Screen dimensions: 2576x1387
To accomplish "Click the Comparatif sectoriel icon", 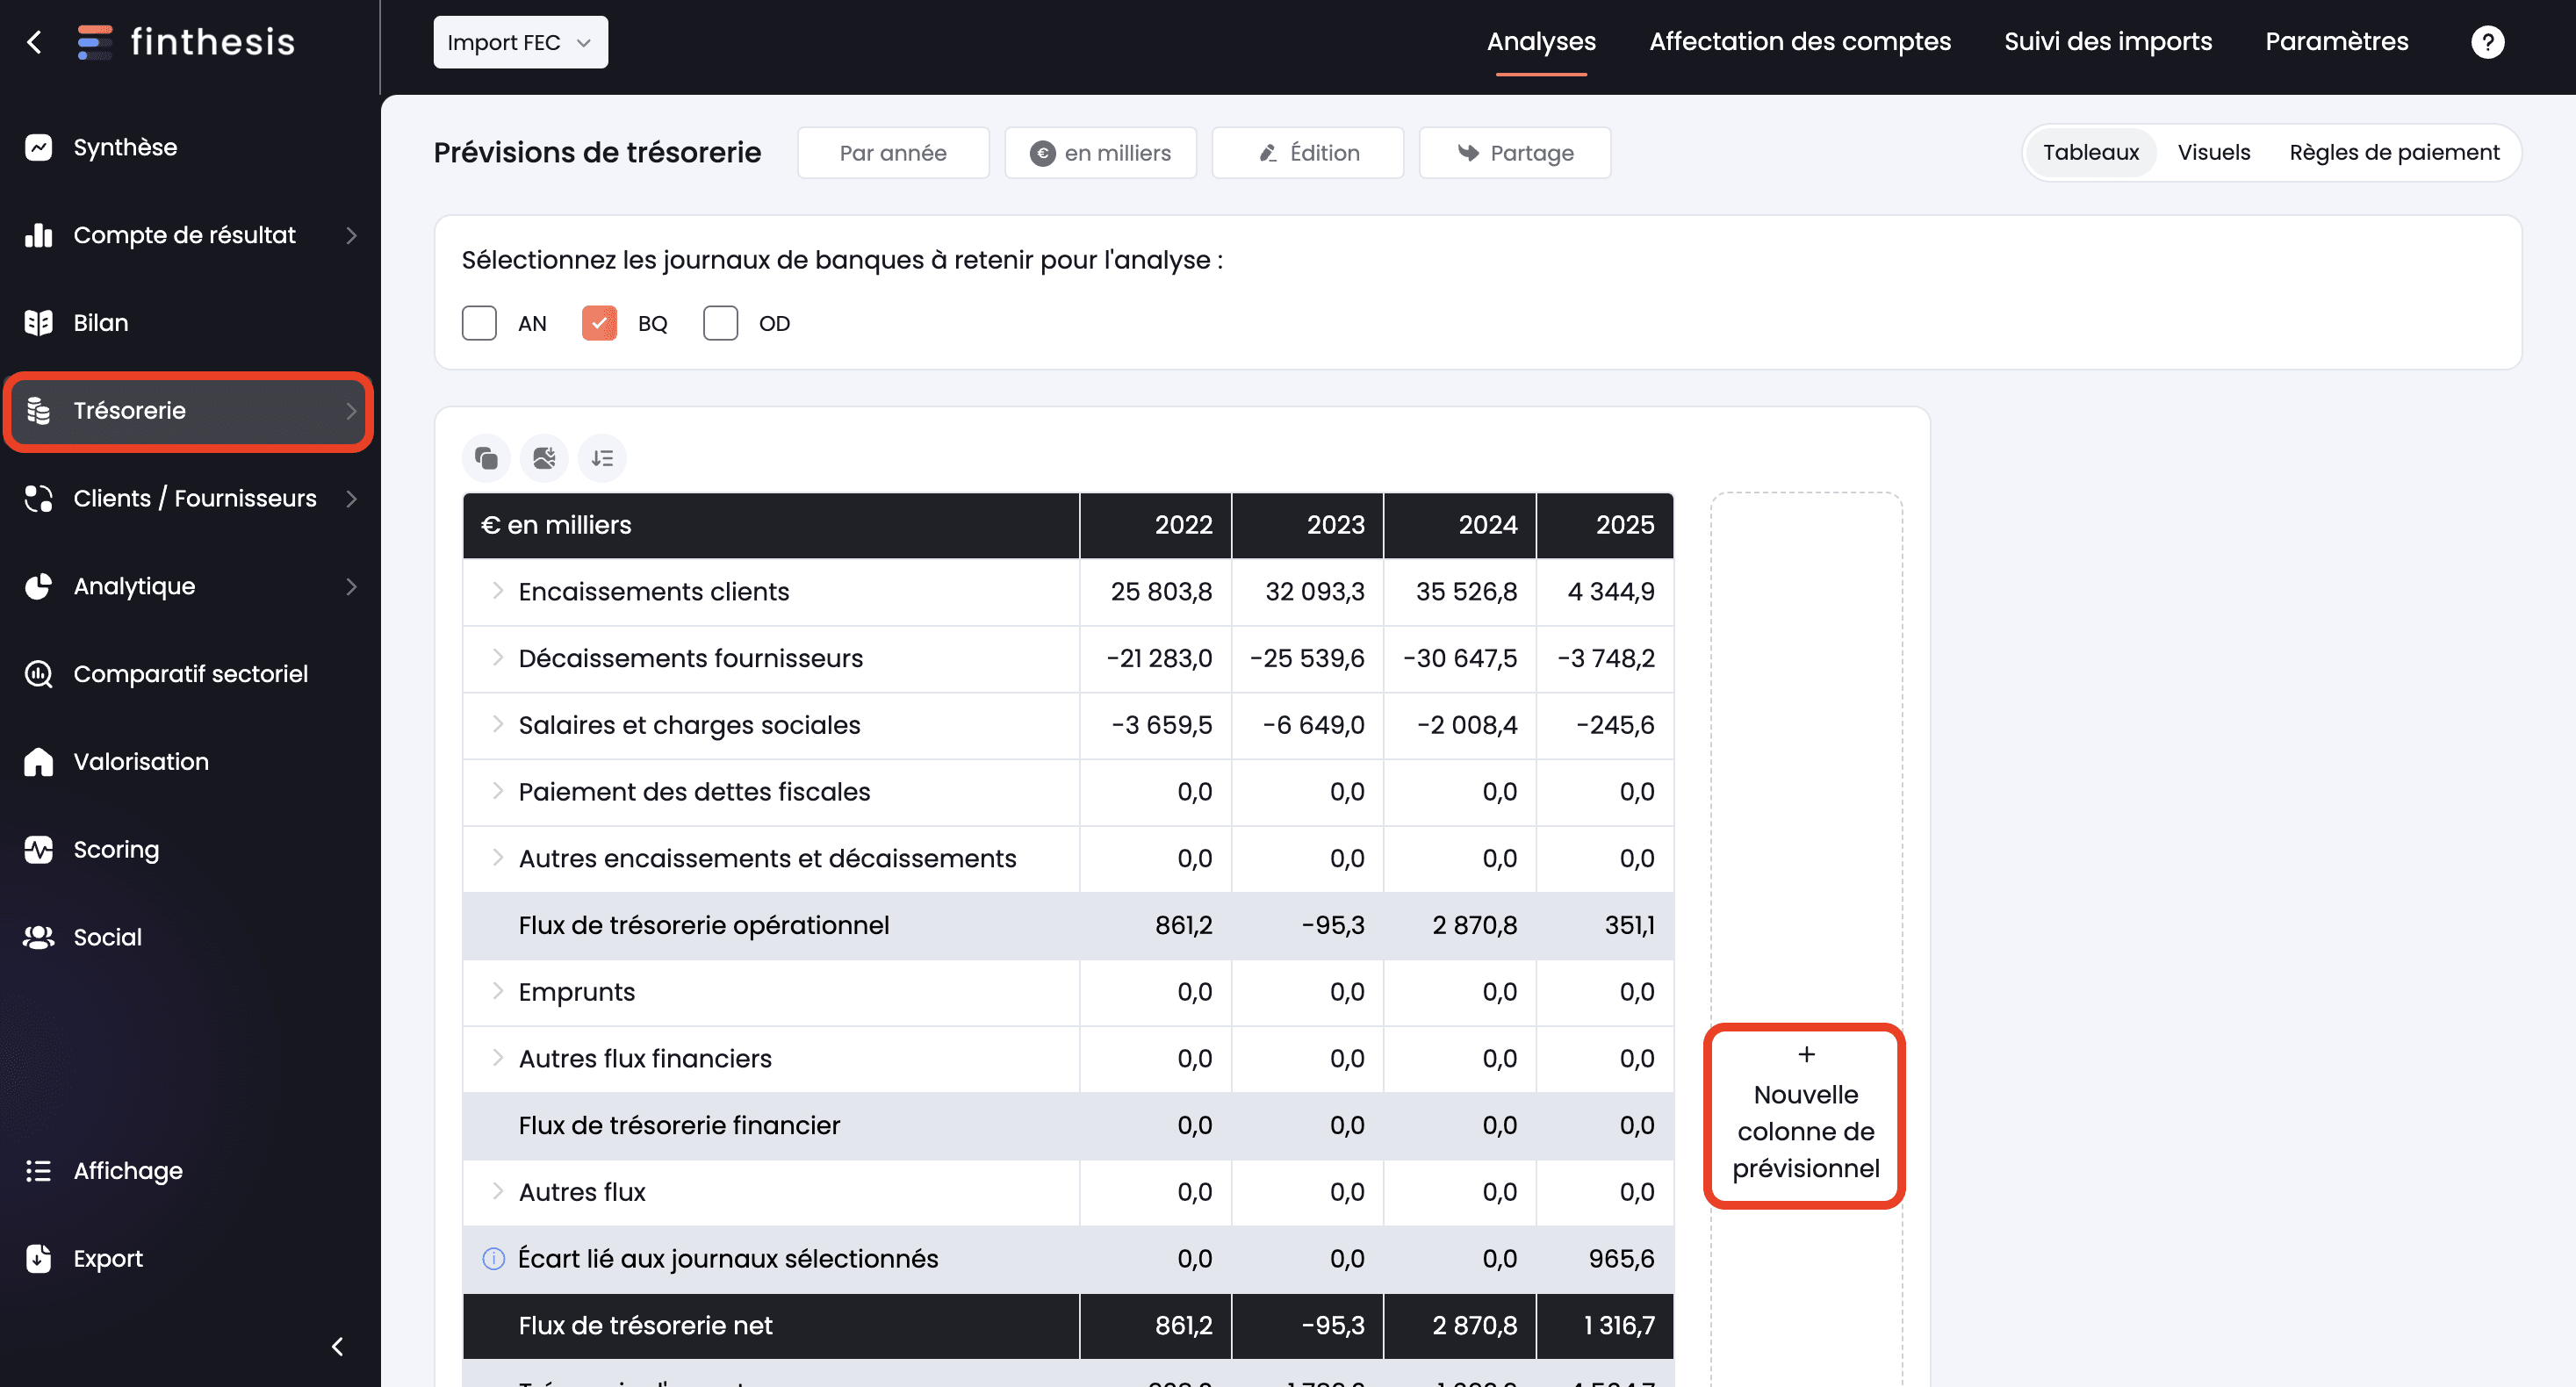I will pos(38,674).
